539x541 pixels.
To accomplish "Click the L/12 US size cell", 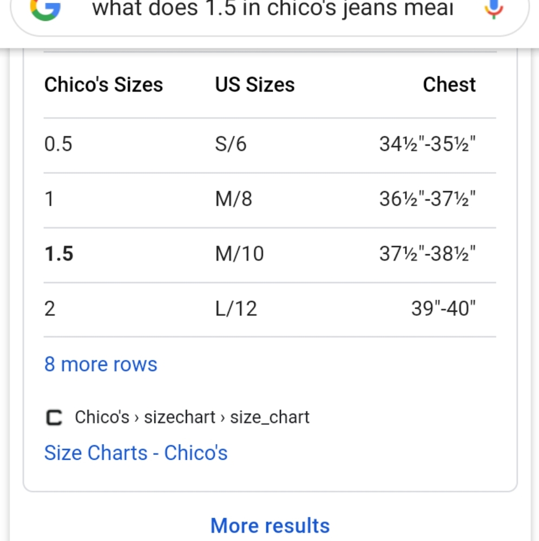I will [236, 309].
